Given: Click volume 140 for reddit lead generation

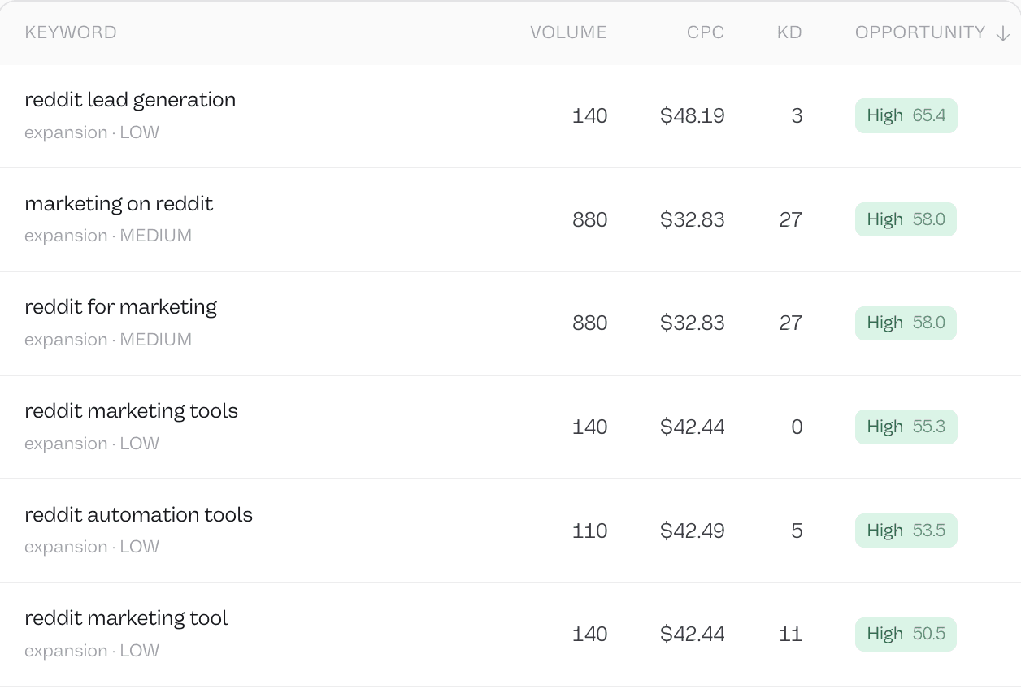Looking at the screenshot, I should (x=590, y=116).
